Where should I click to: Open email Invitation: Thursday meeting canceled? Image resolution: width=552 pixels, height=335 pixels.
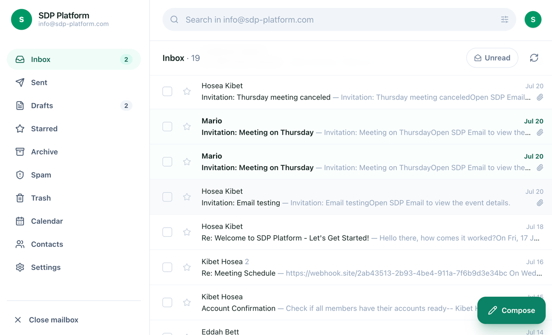pyautogui.click(x=351, y=92)
